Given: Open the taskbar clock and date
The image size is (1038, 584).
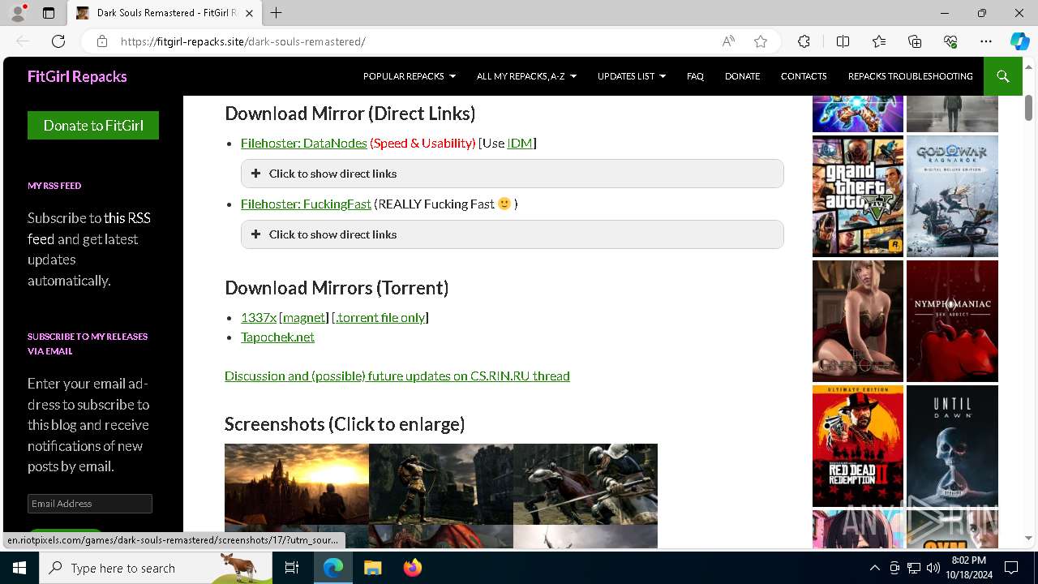Looking at the screenshot, I should coord(968,568).
